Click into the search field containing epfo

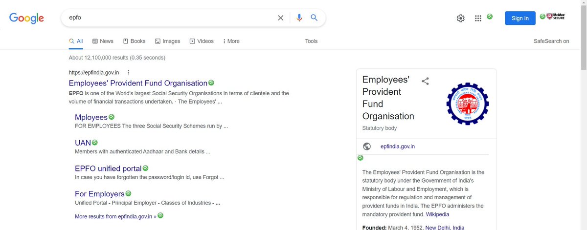pos(171,18)
